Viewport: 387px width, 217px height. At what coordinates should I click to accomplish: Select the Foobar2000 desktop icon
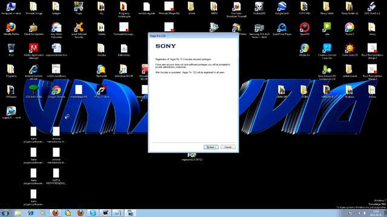pos(259,8)
